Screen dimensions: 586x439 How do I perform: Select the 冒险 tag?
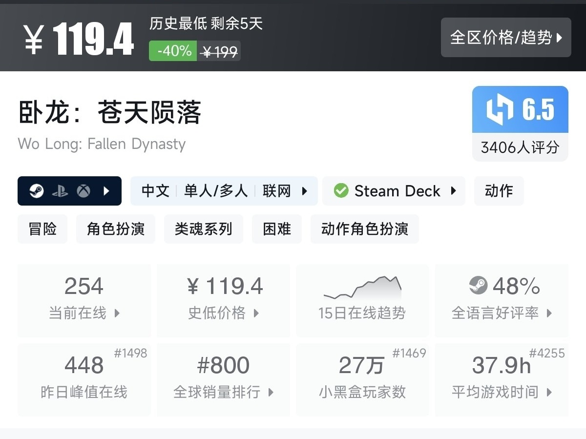coord(42,229)
